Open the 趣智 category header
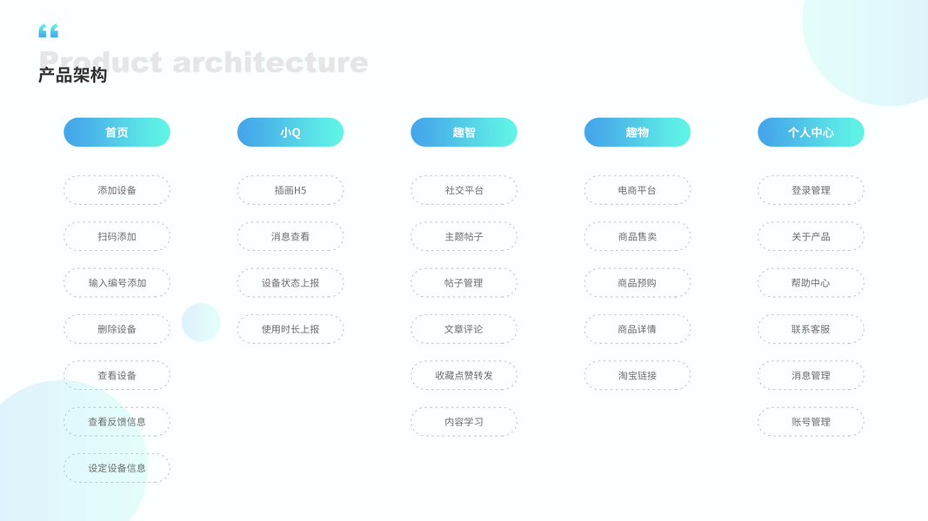Viewport: 928px width, 521px height. 464,132
